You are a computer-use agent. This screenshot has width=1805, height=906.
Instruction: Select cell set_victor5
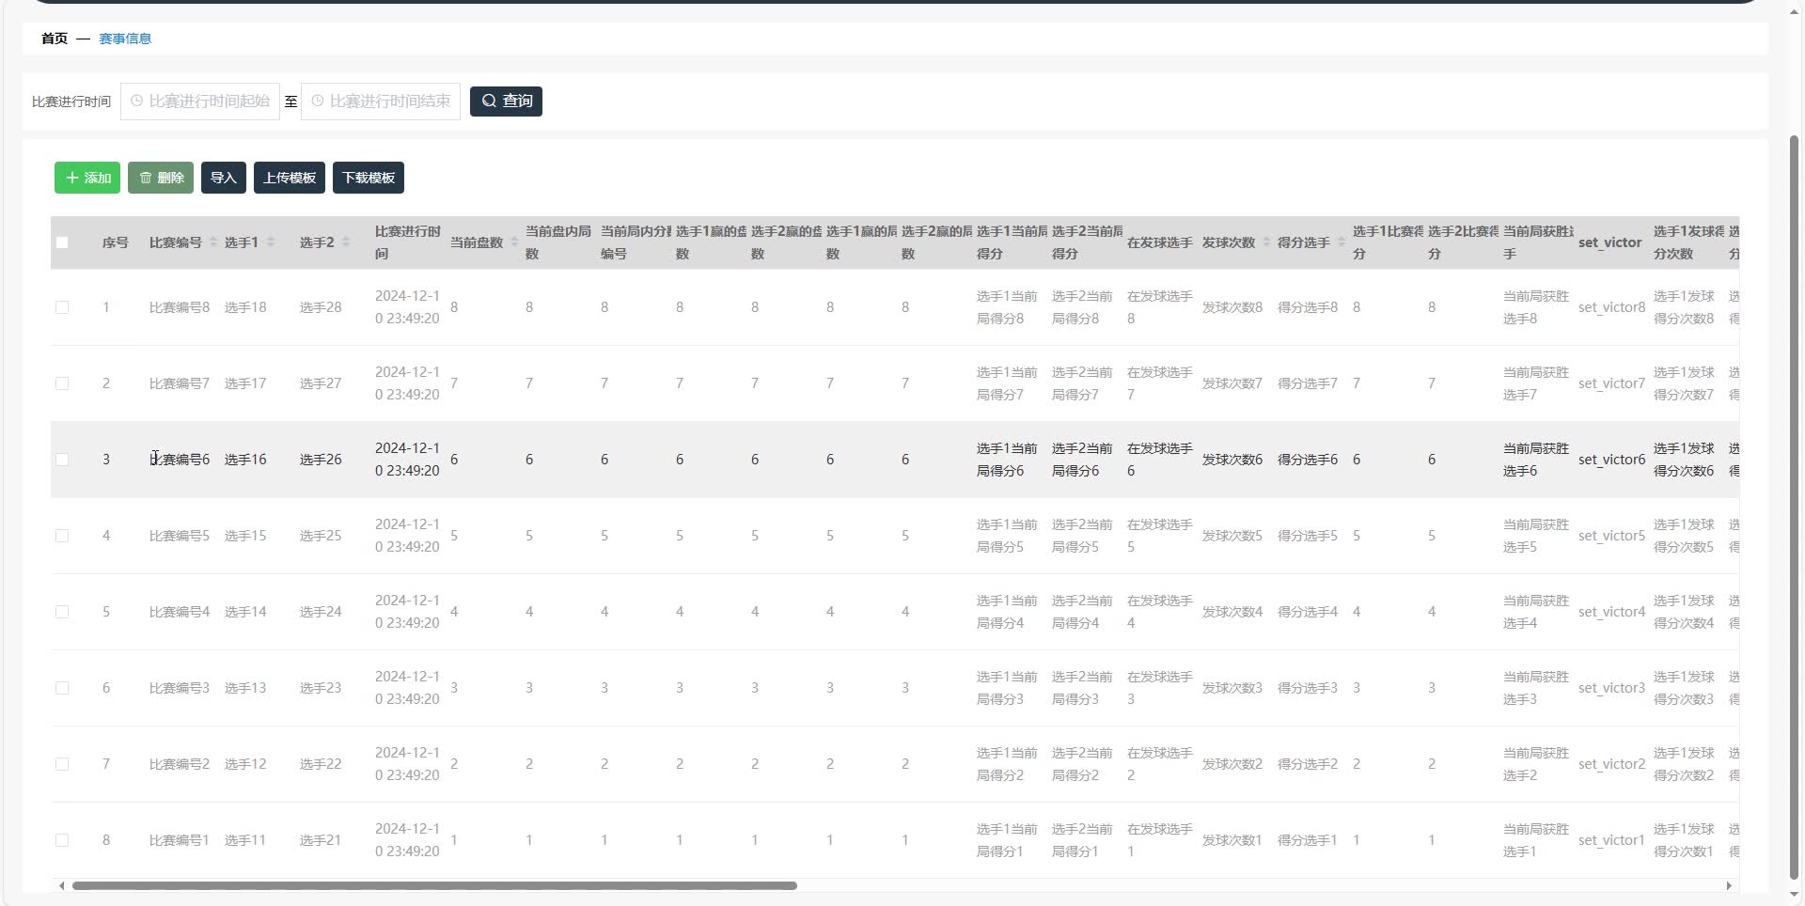(x=1612, y=536)
